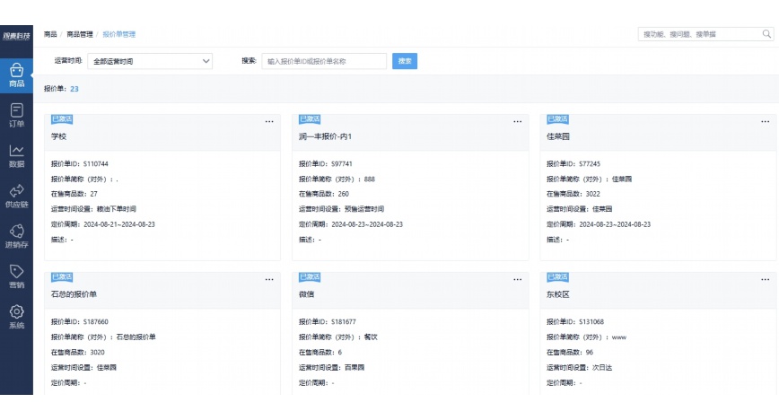Click the quotation count 23
Image resolution: width=779 pixels, height=420 pixels.
74,89
